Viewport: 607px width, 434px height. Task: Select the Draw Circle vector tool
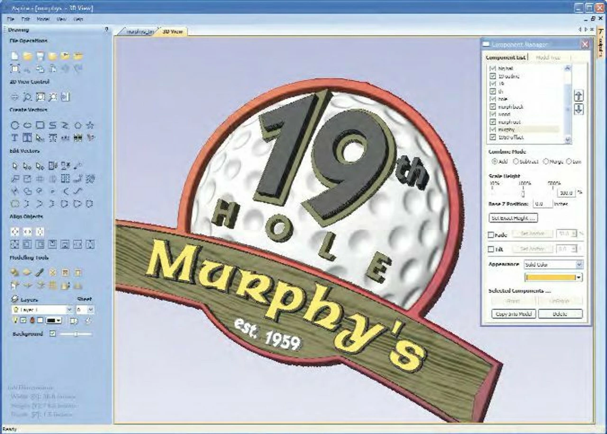click(x=15, y=125)
